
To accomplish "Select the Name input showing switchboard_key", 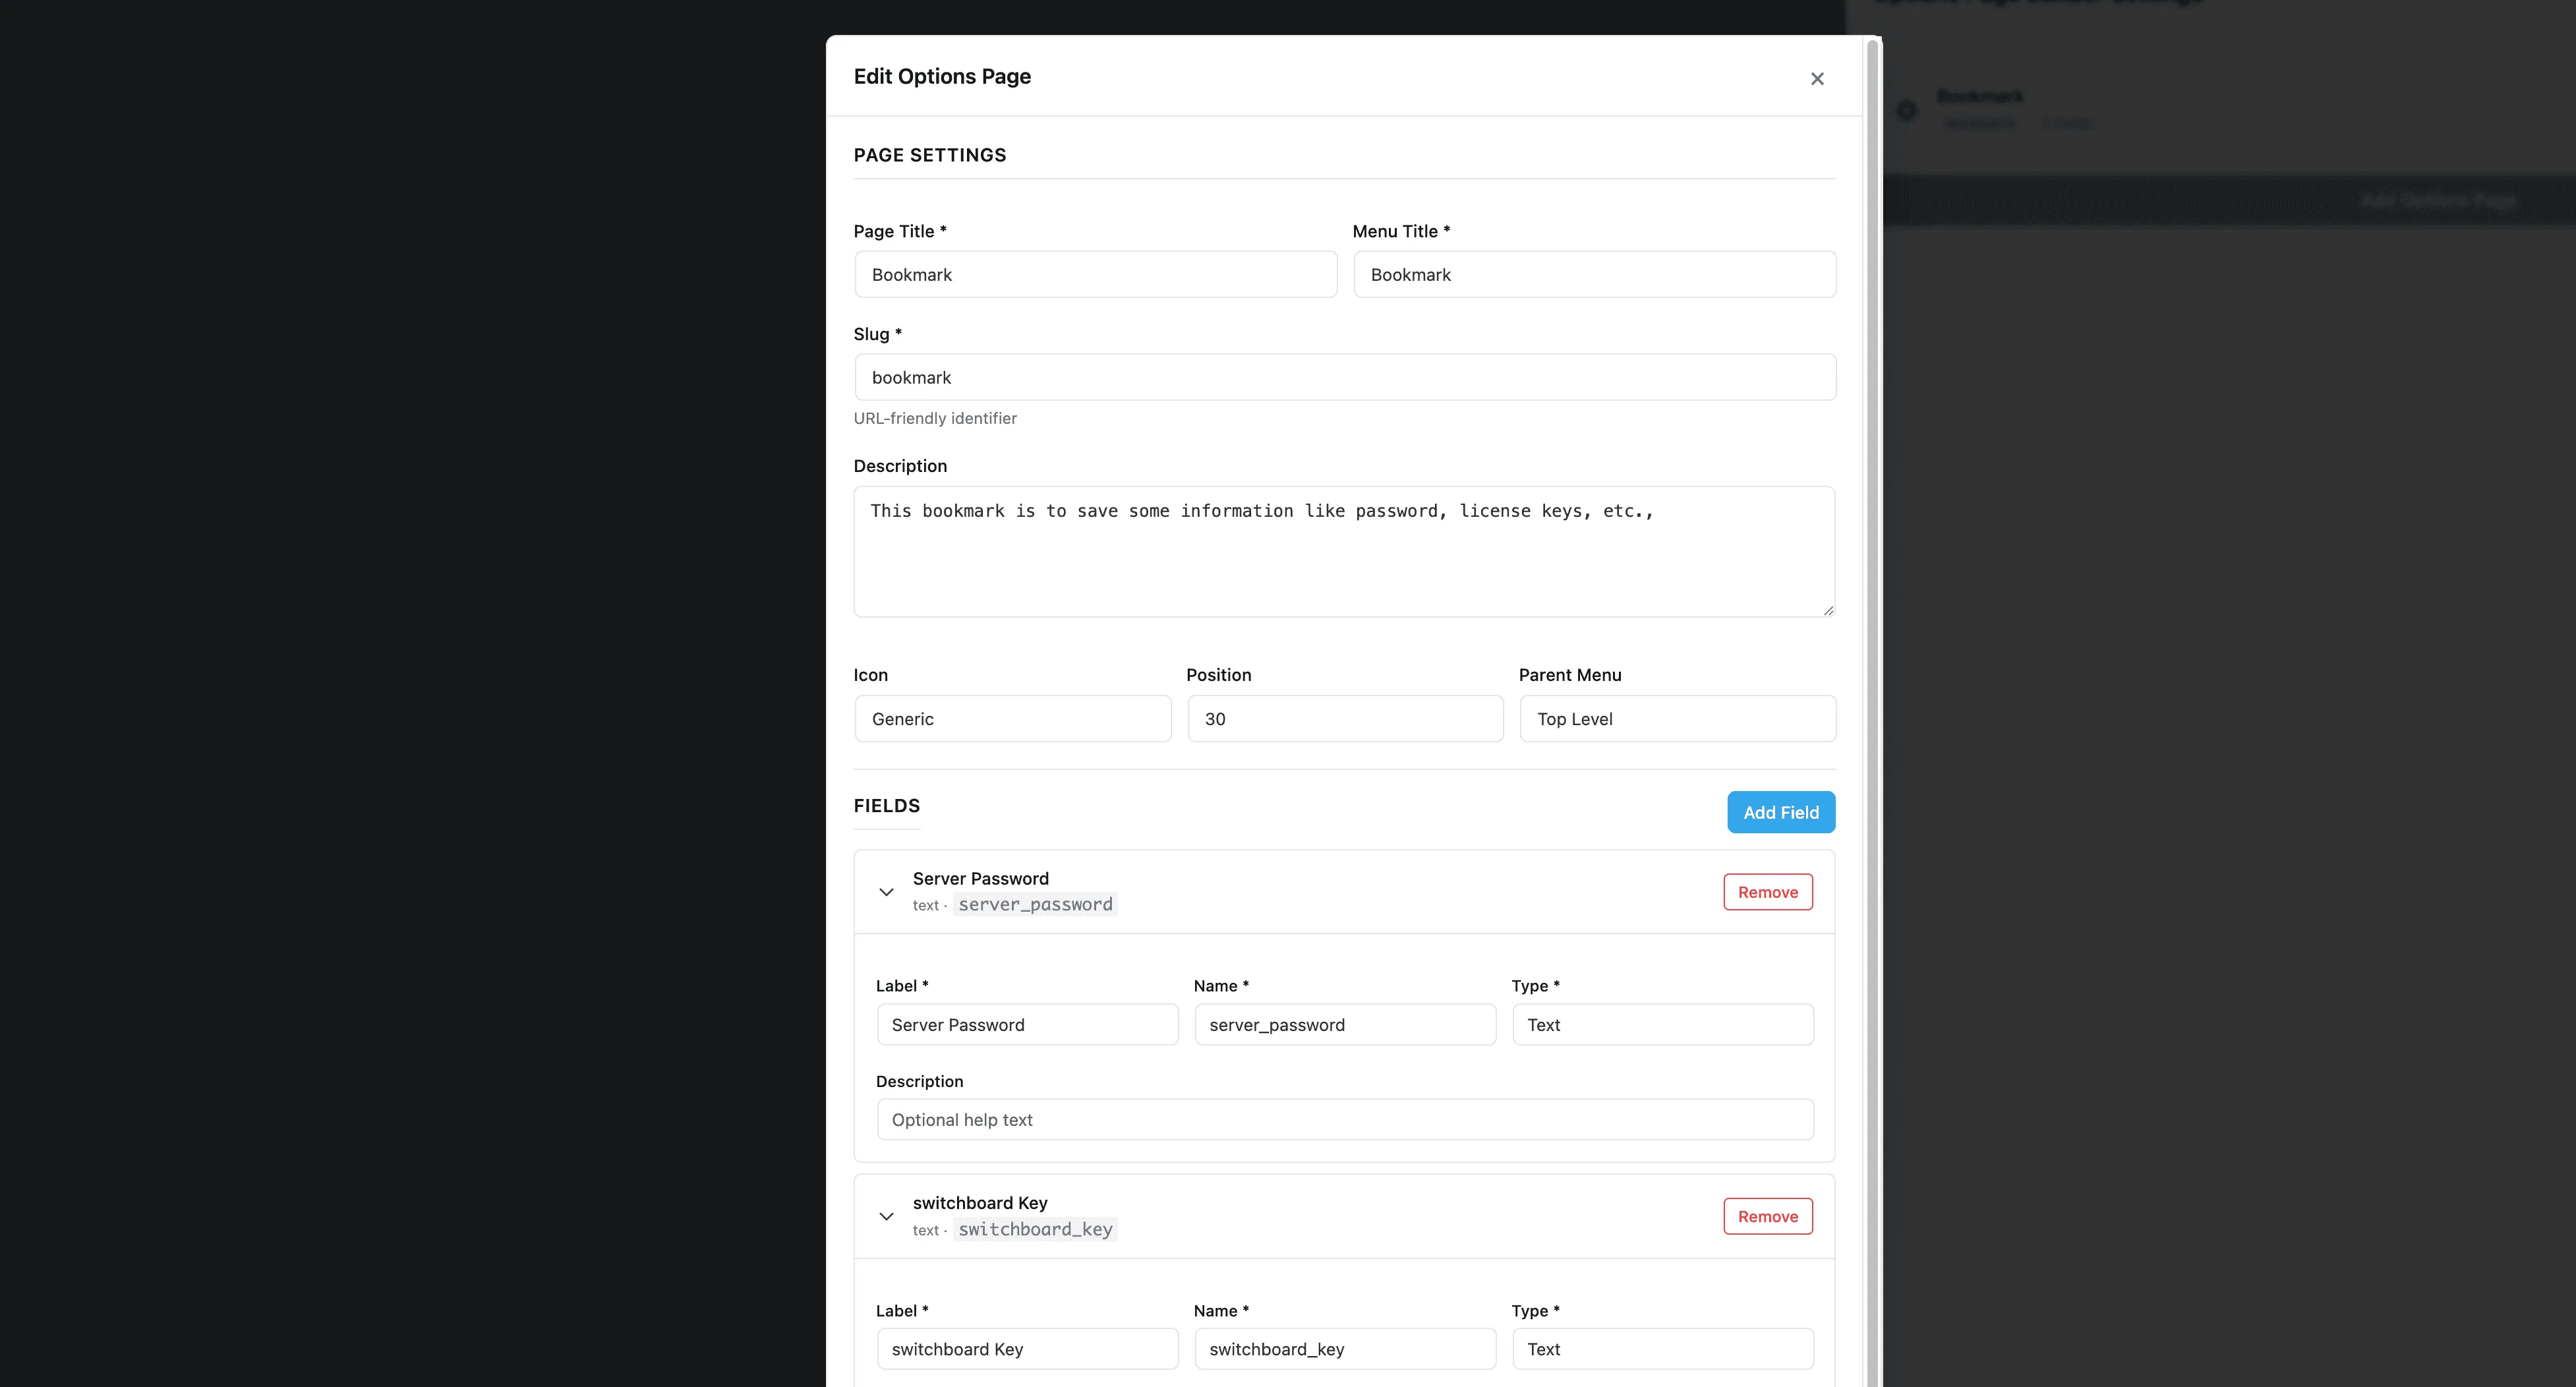I will point(1344,1348).
